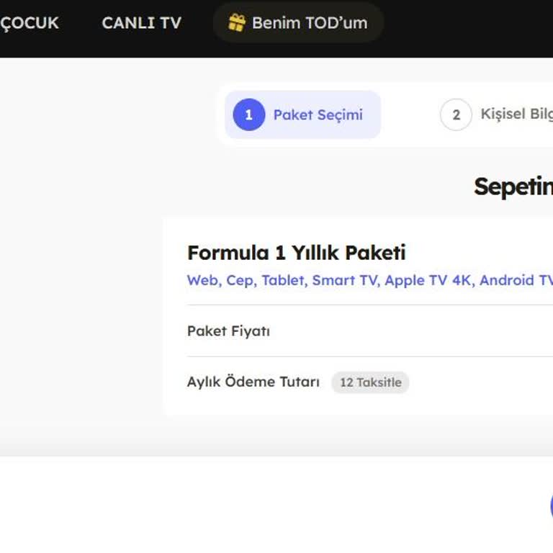
Task: Click the step 1 number circle
Action: click(x=249, y=114)
